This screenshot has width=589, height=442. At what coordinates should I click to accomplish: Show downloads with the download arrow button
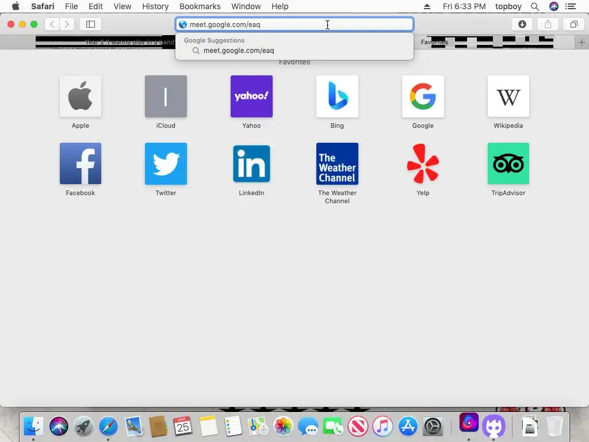tap(522, 24)
